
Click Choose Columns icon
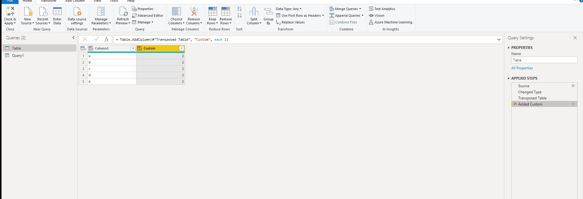point(177,11)
